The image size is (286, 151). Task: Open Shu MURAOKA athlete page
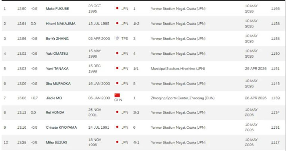58,83
